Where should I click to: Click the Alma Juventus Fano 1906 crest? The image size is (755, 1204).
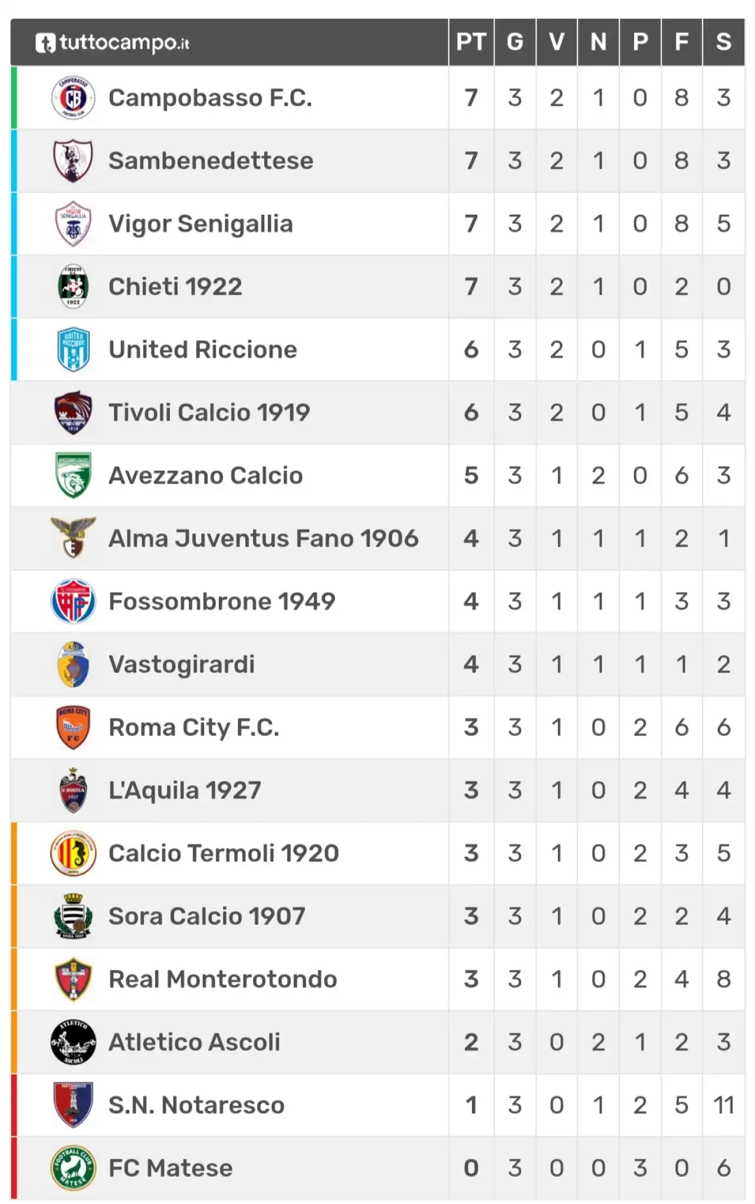click(73, 538)
